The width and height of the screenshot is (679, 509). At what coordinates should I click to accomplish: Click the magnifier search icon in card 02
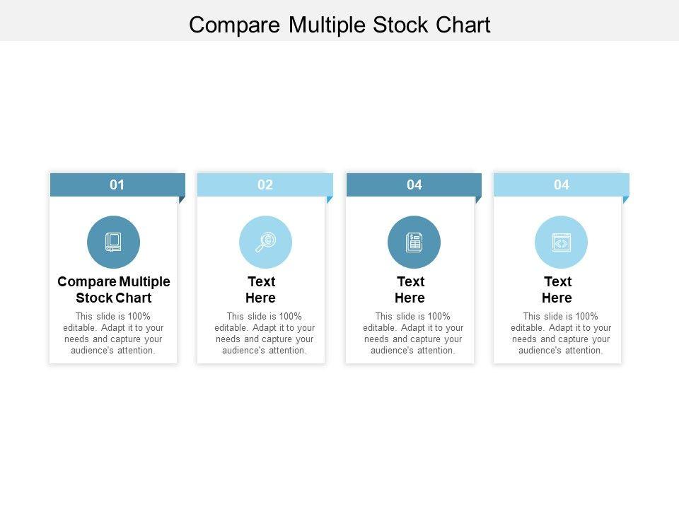coord(265,242)
